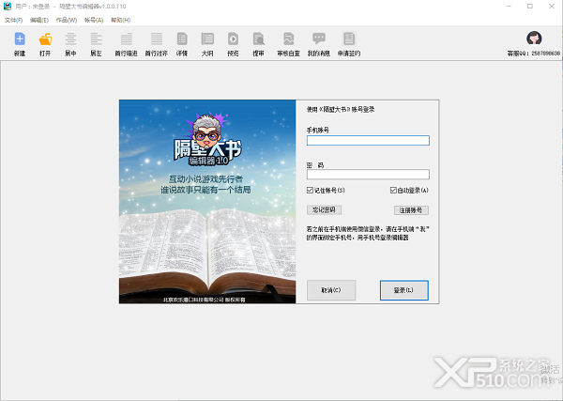Click the 新建 (New) toolbar icon
Viewport: 563px width, 401px height.
20,39
